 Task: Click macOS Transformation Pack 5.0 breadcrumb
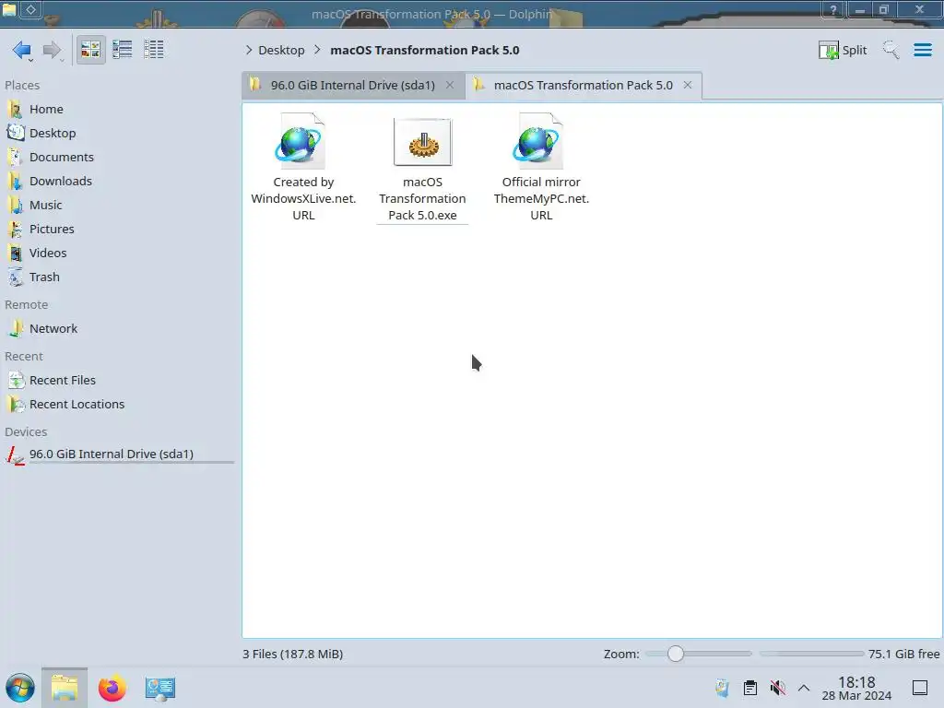coord(424,50)
